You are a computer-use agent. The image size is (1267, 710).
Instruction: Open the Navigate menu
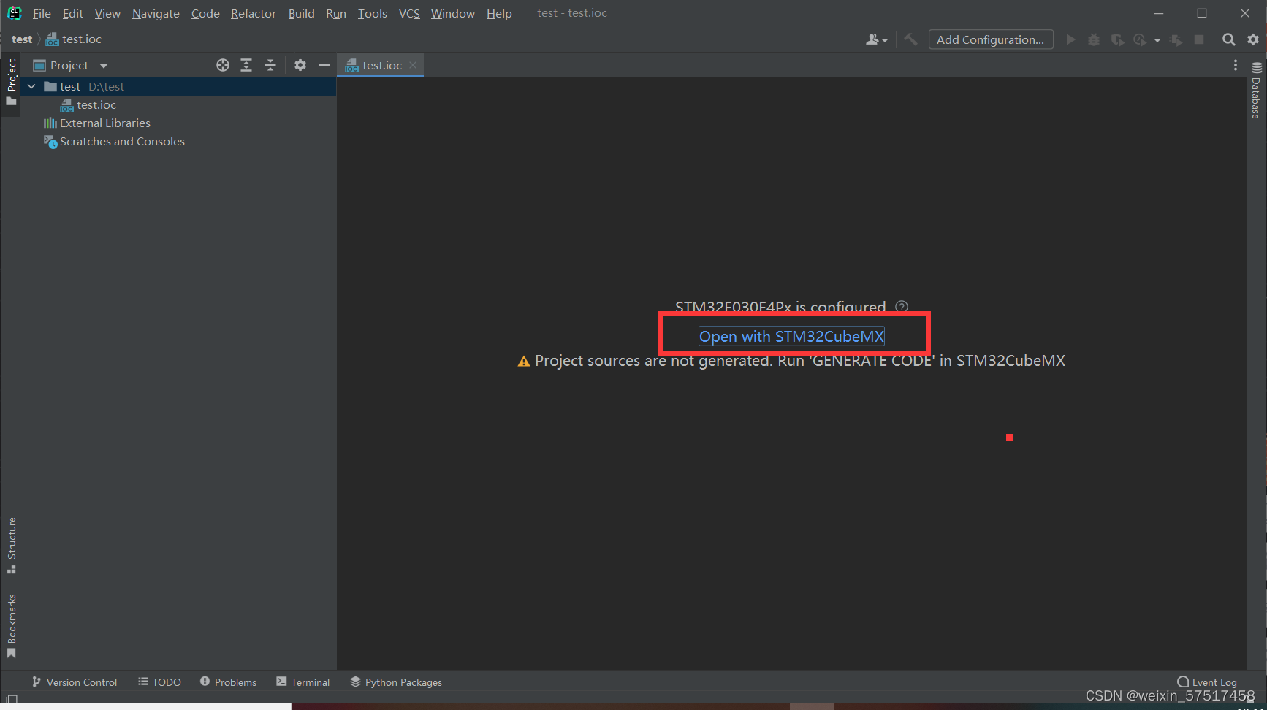[x=156, y=13]
